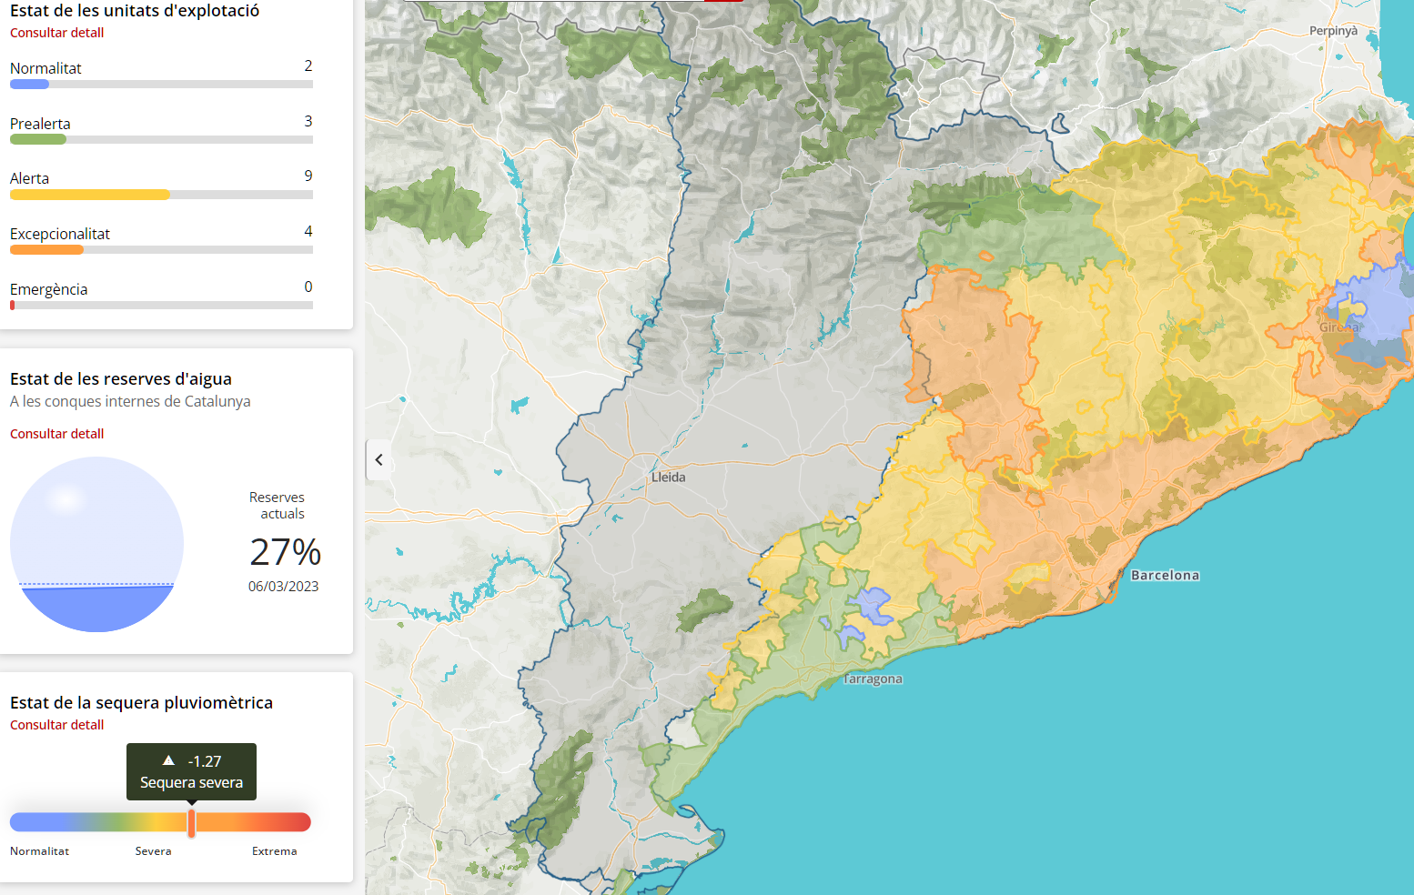
Task: Click the '27%' reserves value
Action: tap(285, 553)
